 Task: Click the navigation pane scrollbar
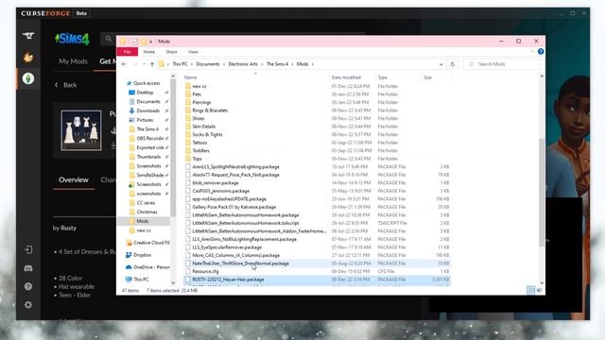tap(173, 146)
